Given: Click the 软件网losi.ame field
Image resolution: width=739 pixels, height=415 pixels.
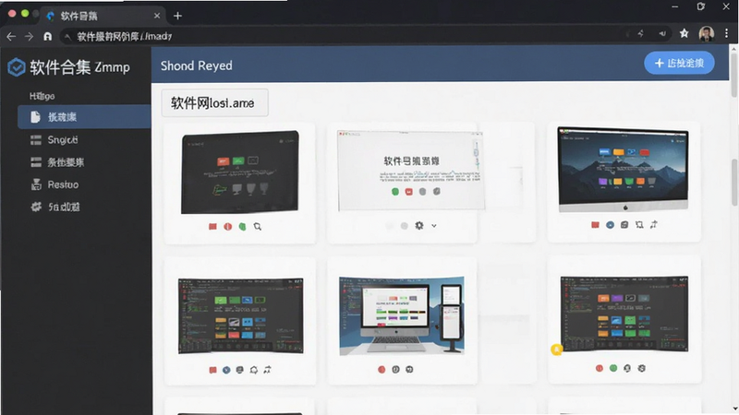Looking at the screenshot, I should pyautogui.click(x=215, y=102).
